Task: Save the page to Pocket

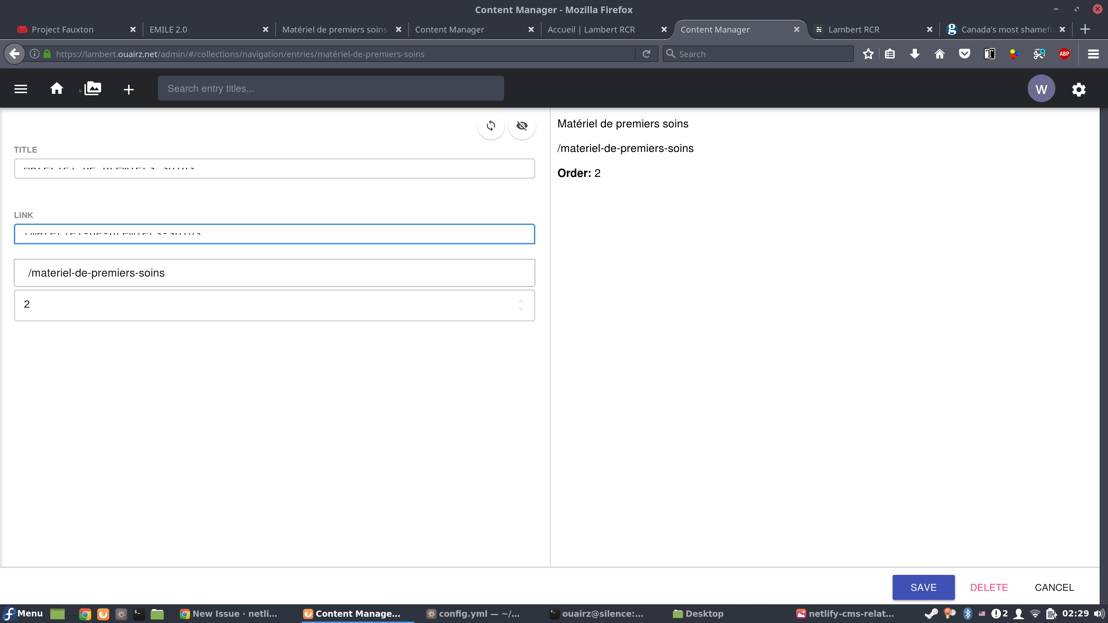Action: (x=965, y=54)
